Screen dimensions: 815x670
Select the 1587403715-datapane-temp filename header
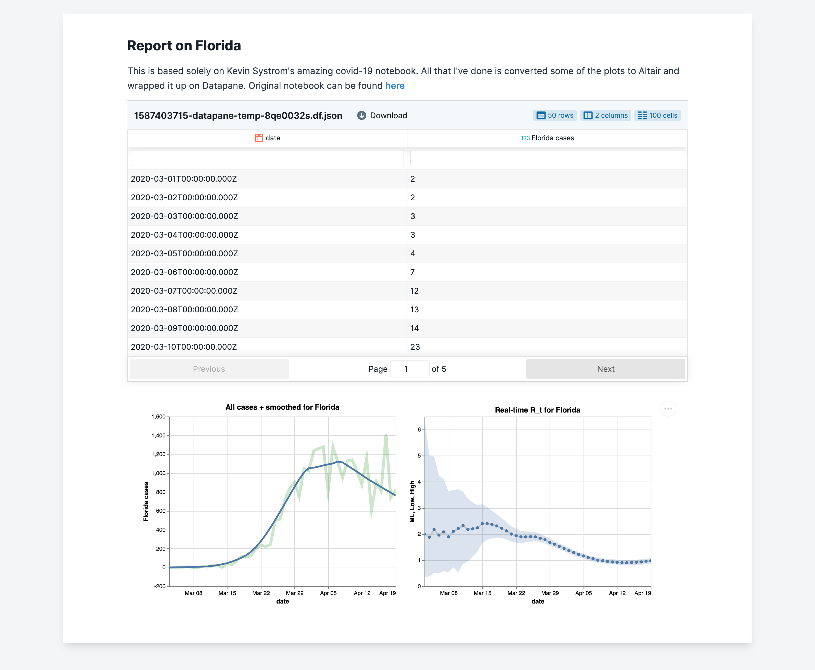[237, 115]
